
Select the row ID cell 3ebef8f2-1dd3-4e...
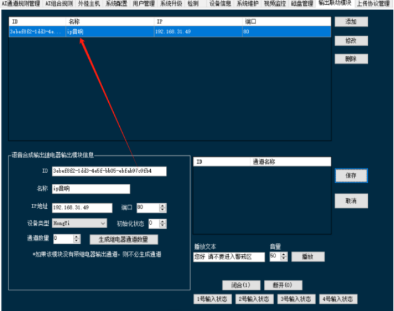38,32
